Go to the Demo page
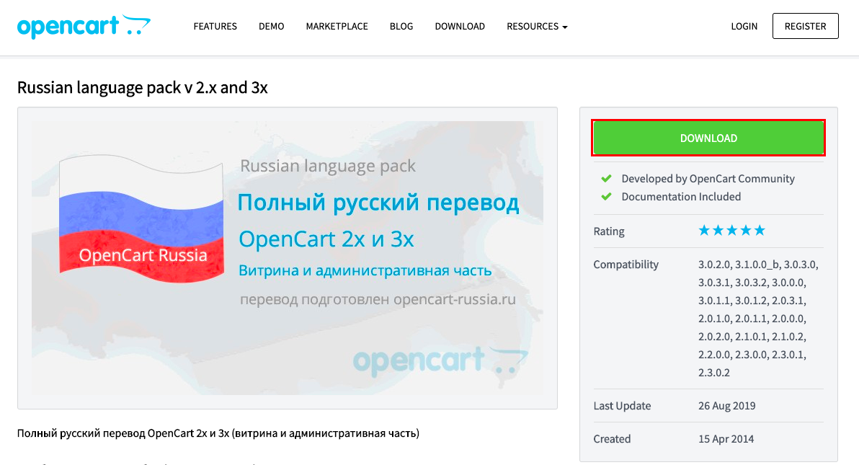 (x=271, y=27)
